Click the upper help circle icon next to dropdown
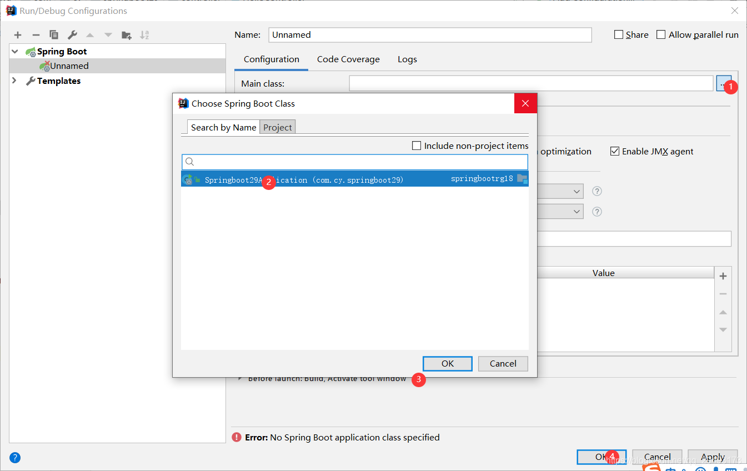747x471 pixels. (x=597, y=192)
